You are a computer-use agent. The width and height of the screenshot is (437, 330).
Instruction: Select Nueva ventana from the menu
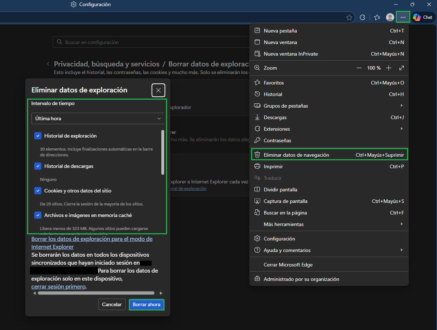(x=329, y=42)
